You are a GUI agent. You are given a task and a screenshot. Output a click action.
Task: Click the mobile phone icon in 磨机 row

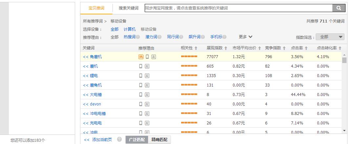141,66
